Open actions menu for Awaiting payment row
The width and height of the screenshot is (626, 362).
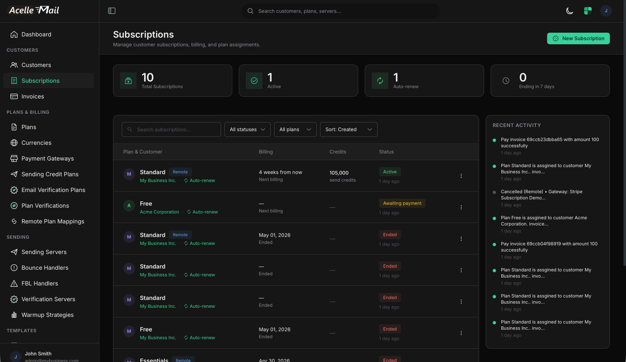pyautogui.click(x=461, y=207)
